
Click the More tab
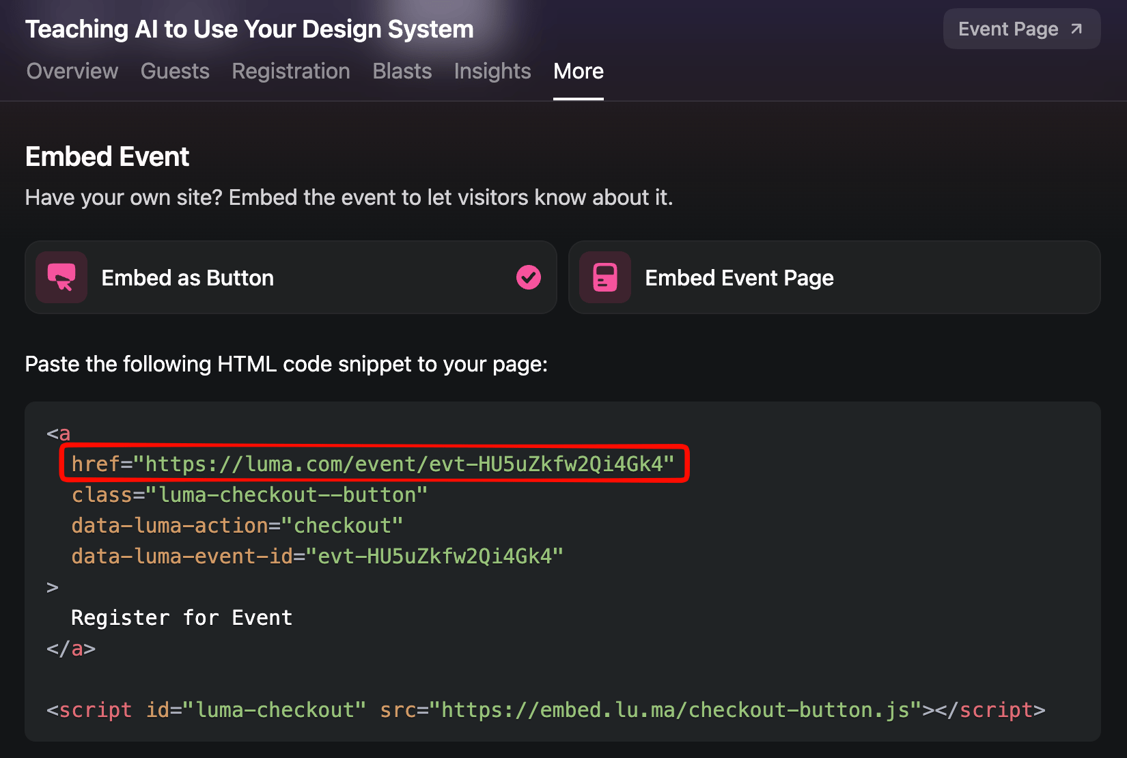[579, 71]
